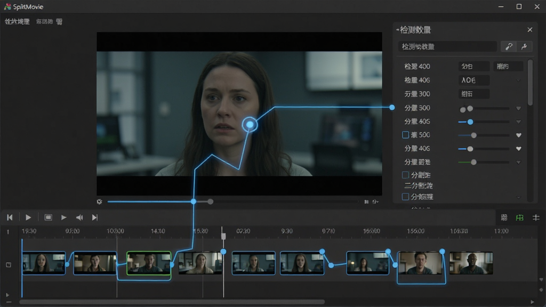This screenshot has height=307, width=546.
Task: Click the side panel's vertical scrollbar
Action: coord(530,84)
